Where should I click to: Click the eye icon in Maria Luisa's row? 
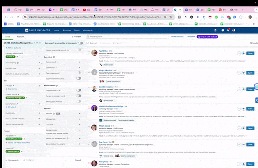(244, 109)
